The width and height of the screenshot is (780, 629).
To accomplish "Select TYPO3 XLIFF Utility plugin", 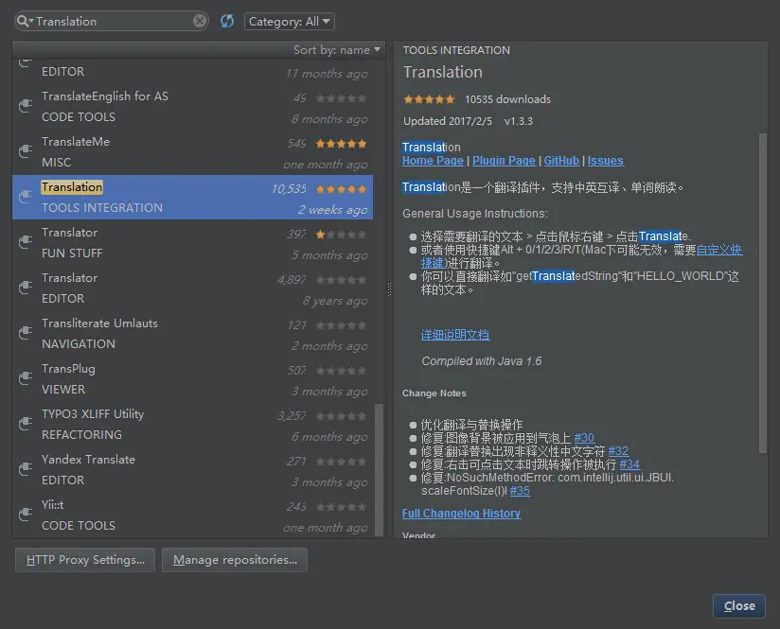I will 192,424.
